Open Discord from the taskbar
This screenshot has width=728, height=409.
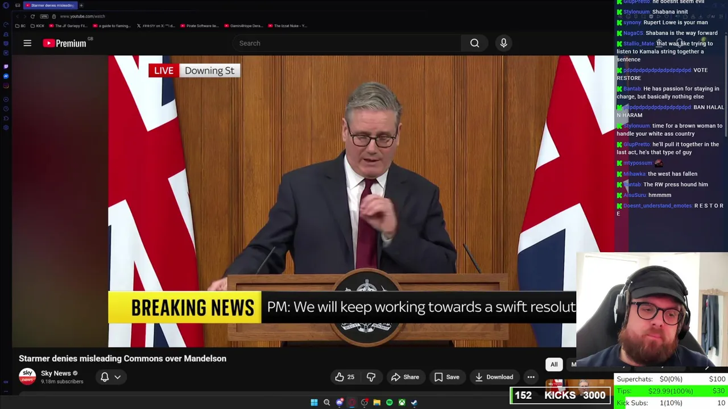[340, 403]
